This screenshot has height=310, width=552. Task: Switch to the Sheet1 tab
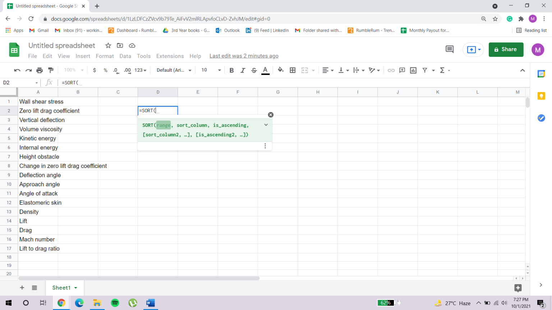[62, 287]
